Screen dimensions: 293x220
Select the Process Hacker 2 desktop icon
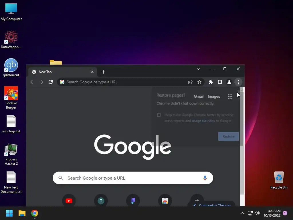point(11,154)
